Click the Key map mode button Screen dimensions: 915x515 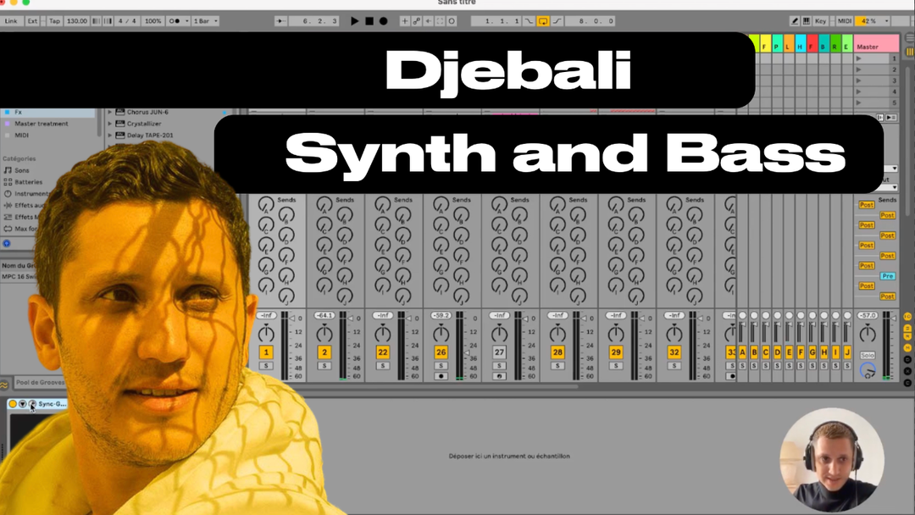pos(820,20)
